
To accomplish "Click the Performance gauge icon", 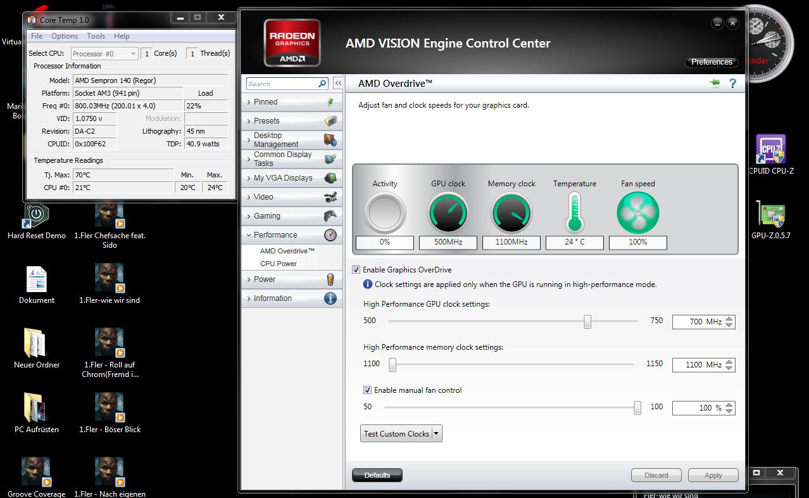I will (x=330, y=235).
